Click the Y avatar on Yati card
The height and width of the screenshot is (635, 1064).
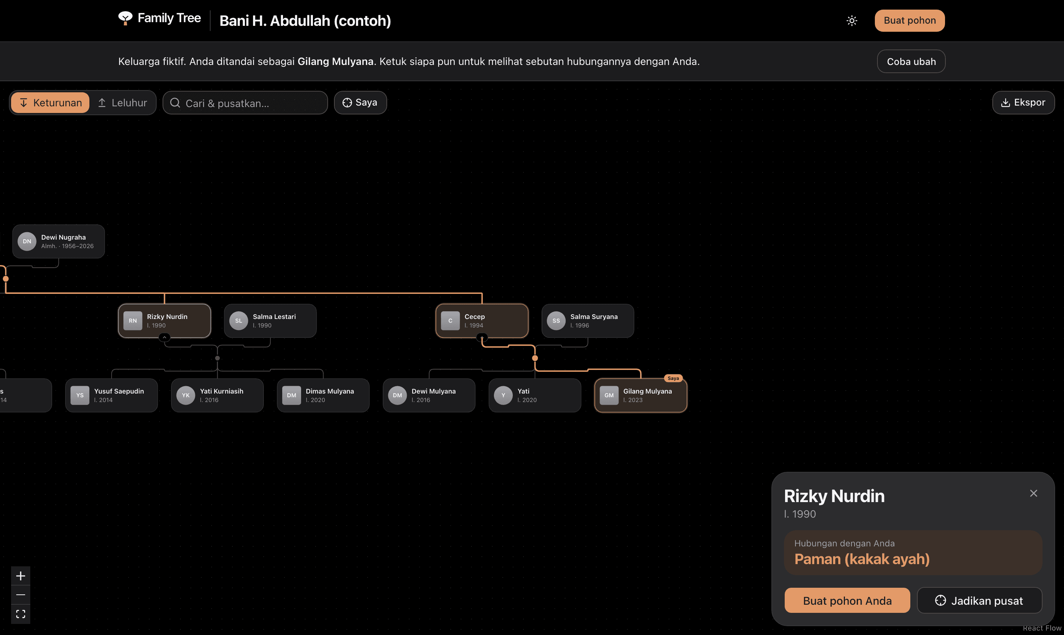[x=504, y=395]
